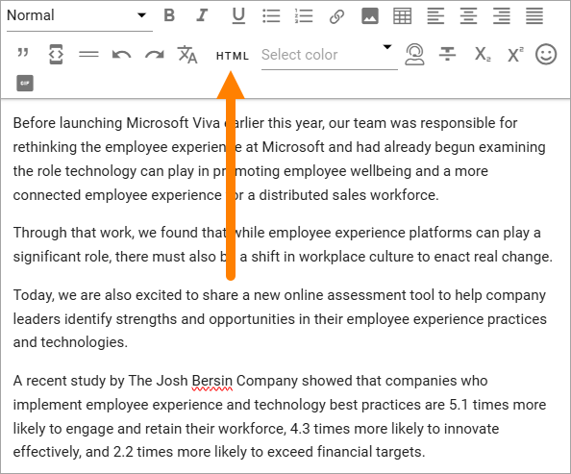Viewport: 571px width, 474px height.
Task: Open the emoji picker
Action: coord(546,54)
